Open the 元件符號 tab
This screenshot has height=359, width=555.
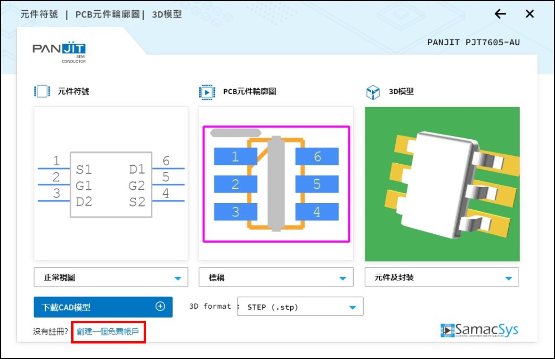coord(39,14)
